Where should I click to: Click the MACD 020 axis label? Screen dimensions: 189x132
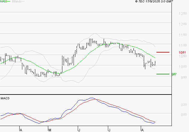[x=183, y=105]
